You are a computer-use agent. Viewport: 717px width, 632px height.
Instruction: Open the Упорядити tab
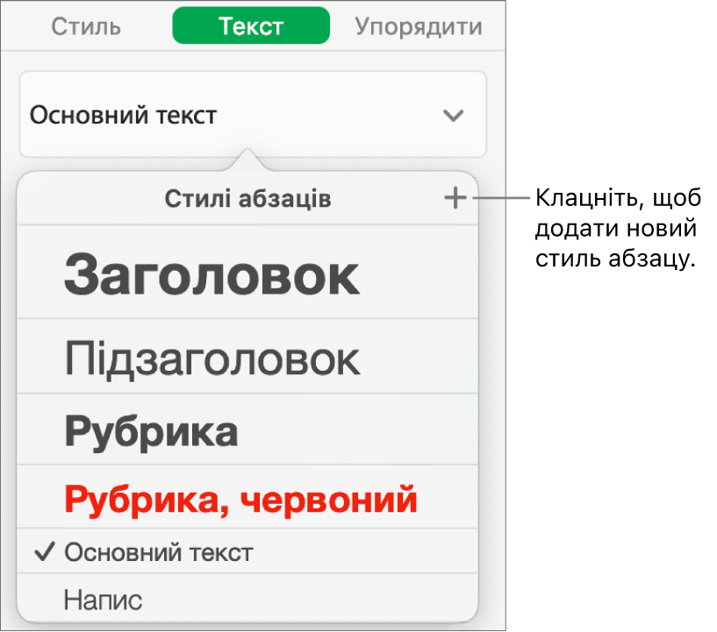point(419,26)
